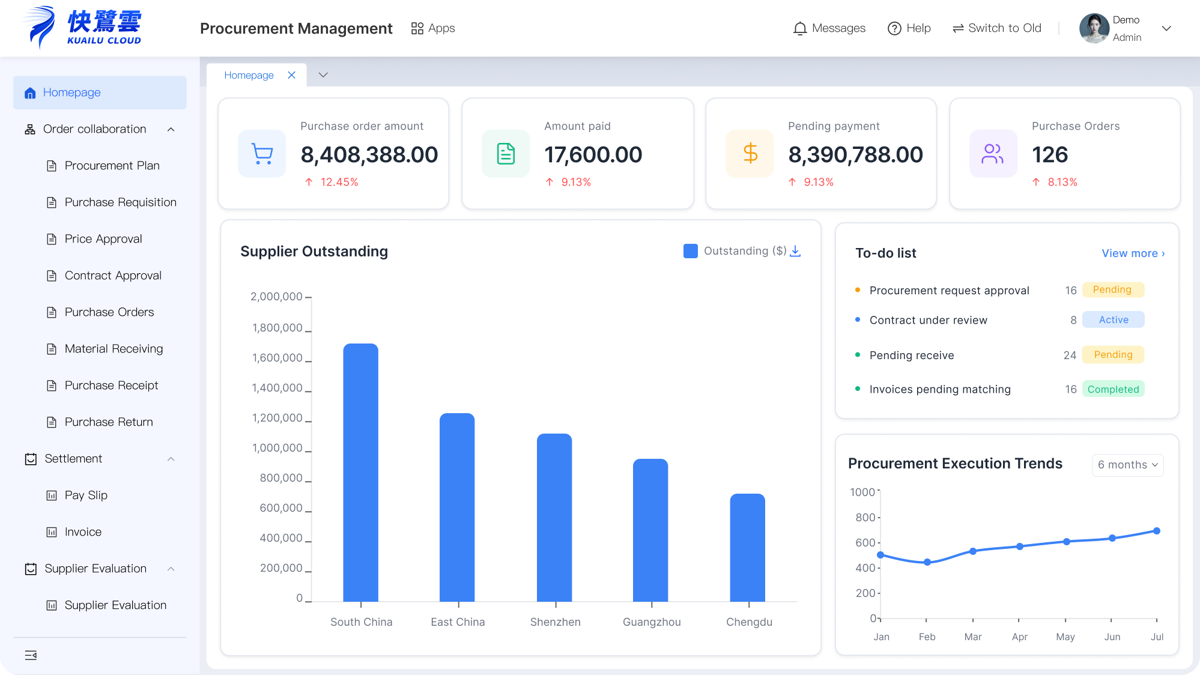Click the Purchase Return document icon
Screen dimensions: 1200x675
coord(52,422)
